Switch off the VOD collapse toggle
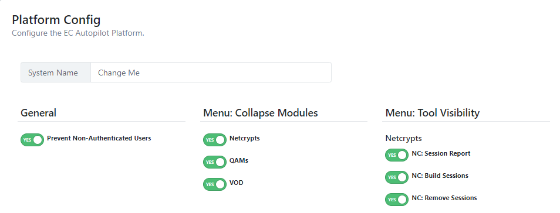This screenshot has height=213, width=560. pyautogui.click(x=215, y=184)
